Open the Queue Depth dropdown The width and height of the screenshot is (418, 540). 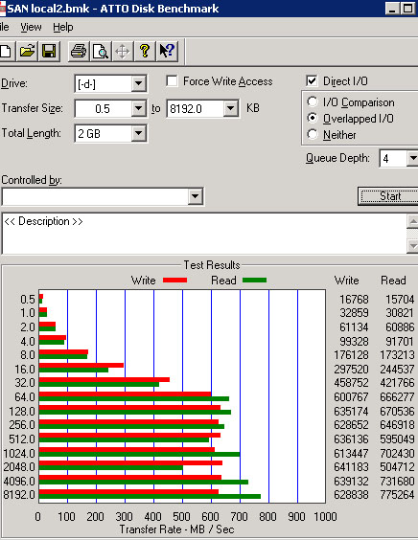(412, 158)
